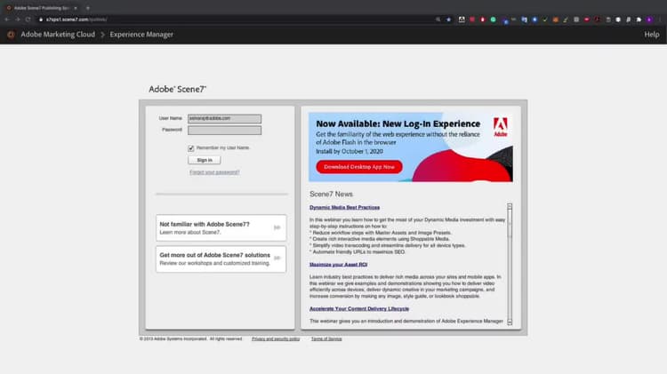Viewport: 667px width, 374px height.
Task: Expand arrow on Not familiar with Scene7 card
Action: tap(277, 227)
